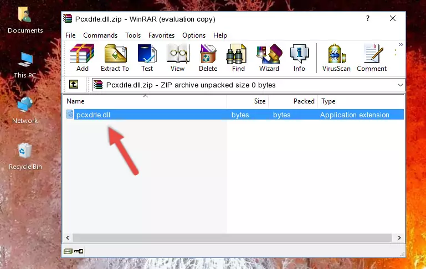Open the Help menu
Image resolution: width=426 pixels, height=269 pixels.
pyautogui.click(x=220, y=35)
